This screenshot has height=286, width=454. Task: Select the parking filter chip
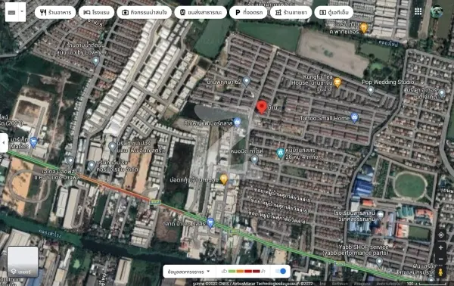(x=248, y=12)
